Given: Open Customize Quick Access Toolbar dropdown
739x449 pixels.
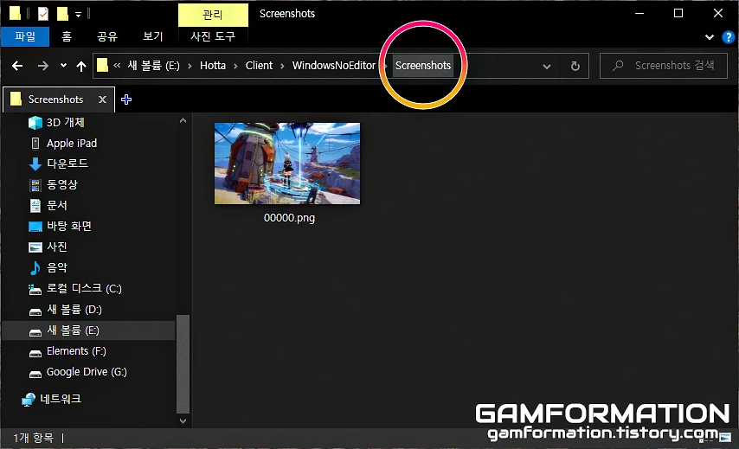Looking at the screenshot, I should coord(78,15).
